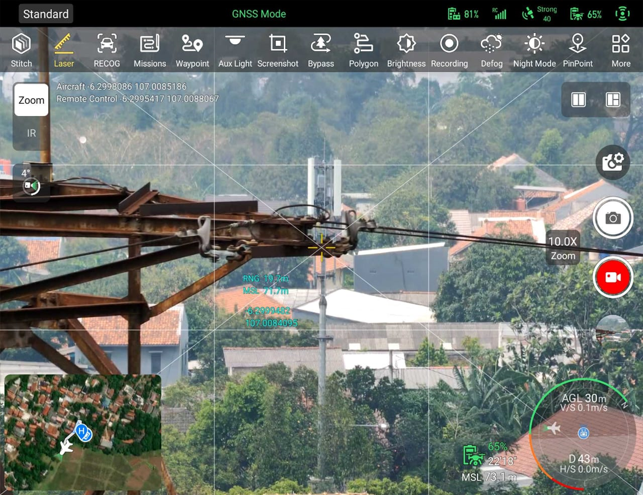Open the satellite minimap thumbnail

tap(83, 432)
